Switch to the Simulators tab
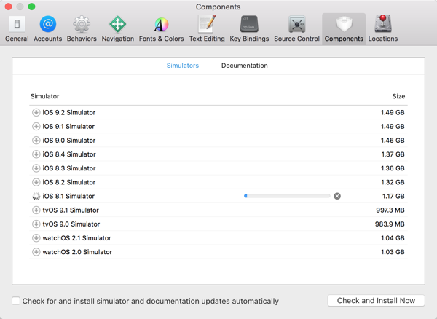Screen dimensions: 437x319 pos(183,66)
